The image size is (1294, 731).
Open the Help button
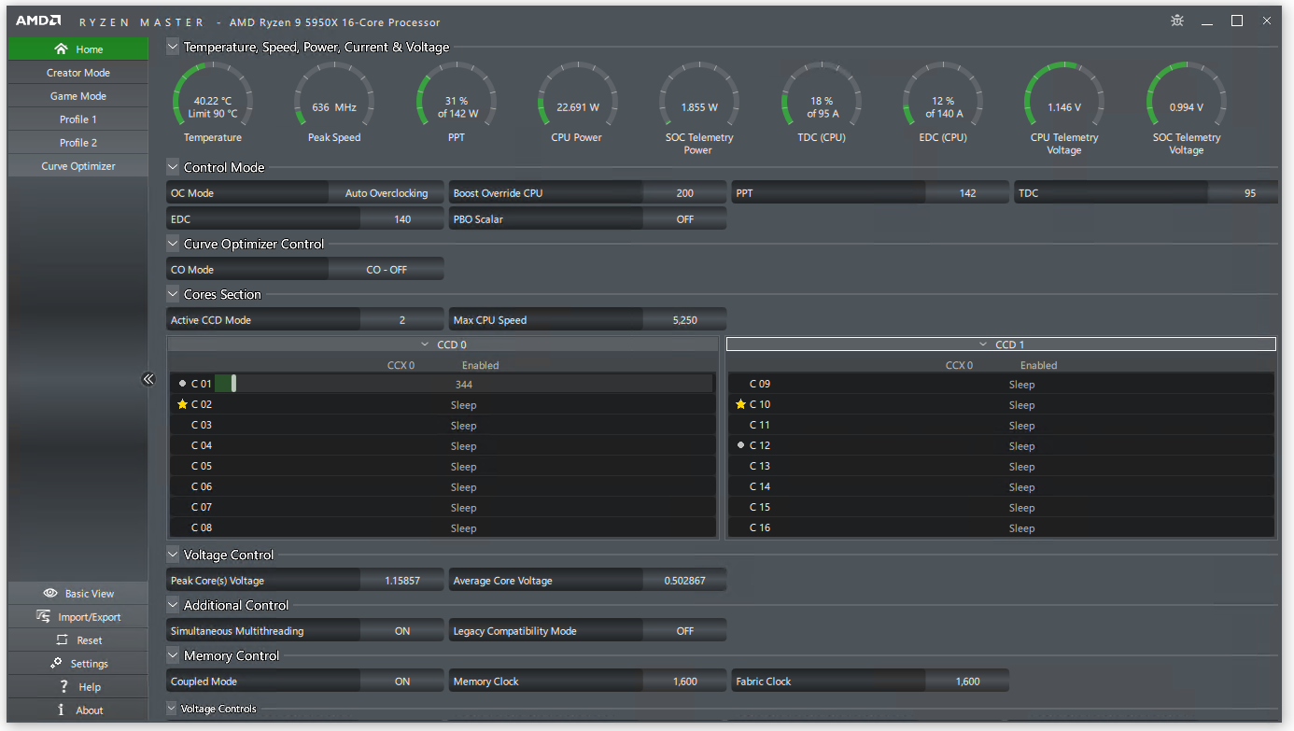pos(78,687)
